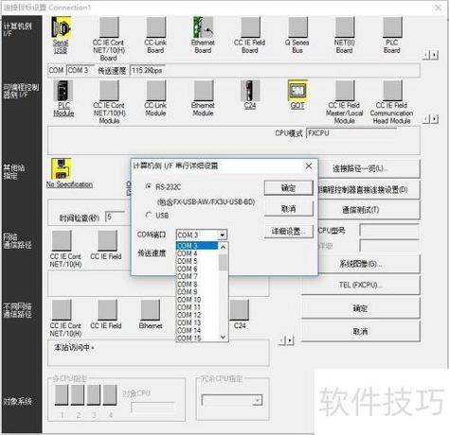The height and width of the screenshot is (435, 449).
Task: Choose the GOT icon
Action: [x=297, y=91]
